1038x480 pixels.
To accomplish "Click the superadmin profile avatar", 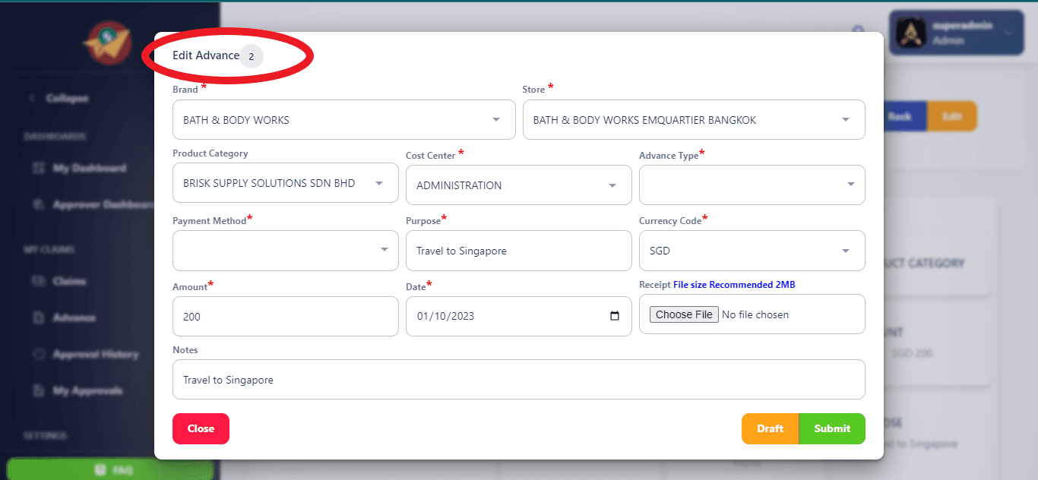I will (x=910, y=32).
